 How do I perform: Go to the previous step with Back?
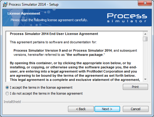(81, 109)
